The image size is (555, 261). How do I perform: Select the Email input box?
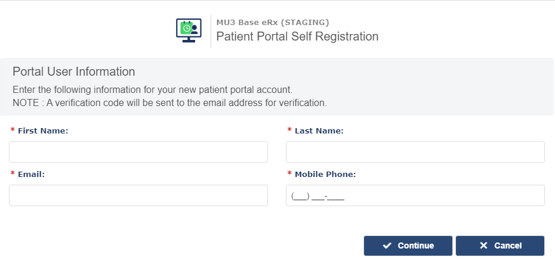point(138,195)
